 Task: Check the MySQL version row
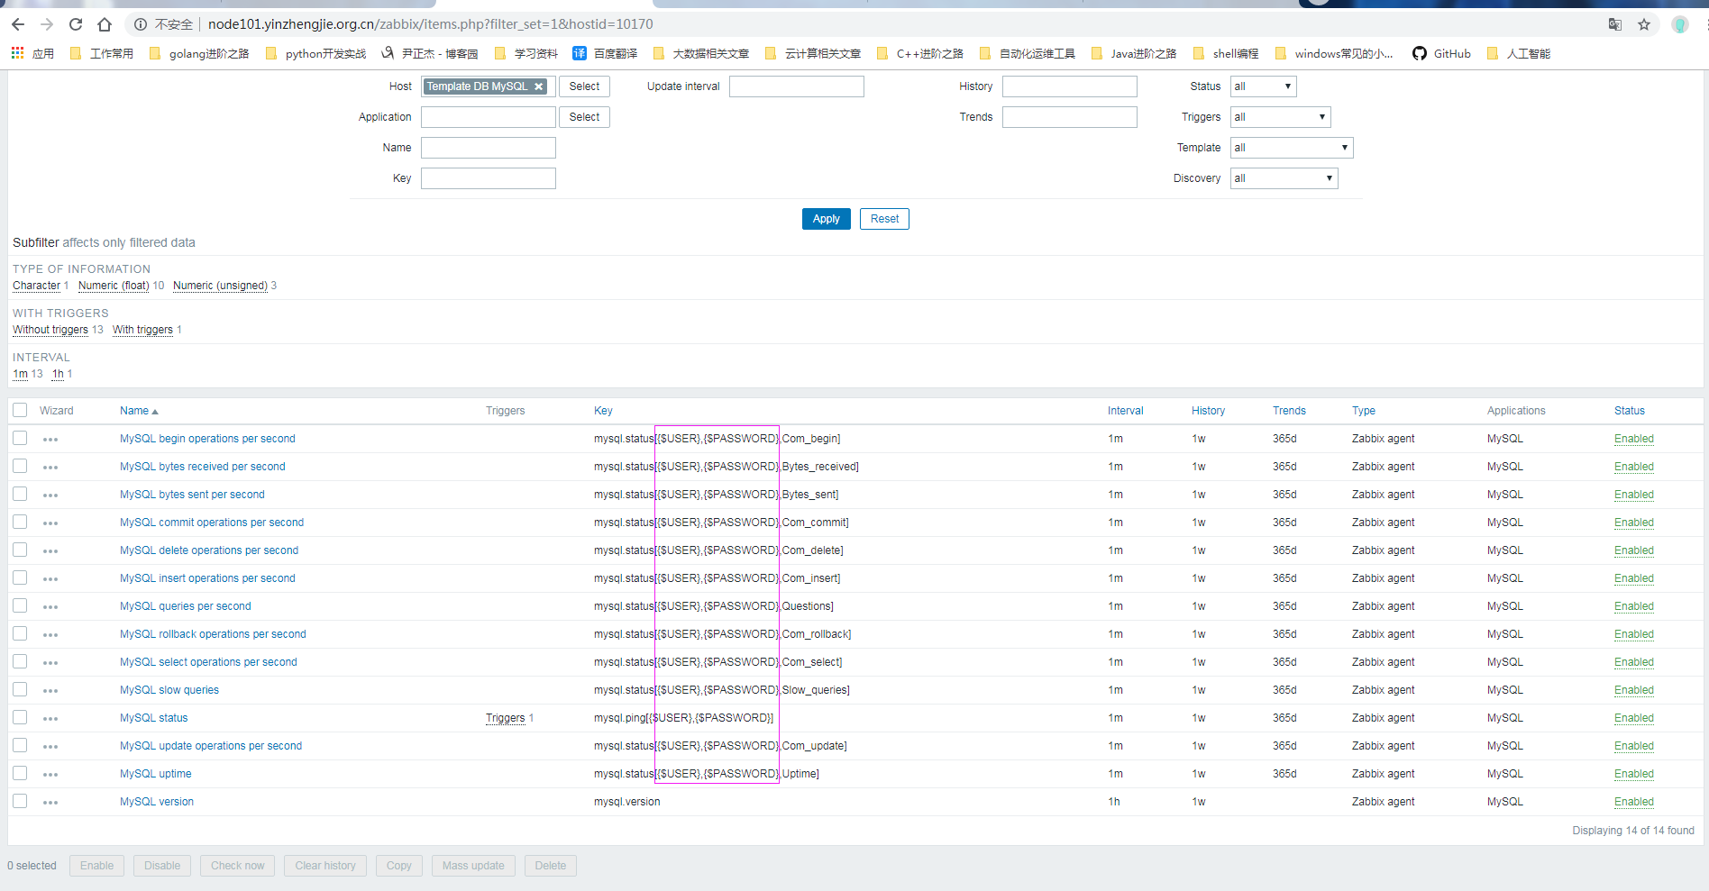pos(20,801)
